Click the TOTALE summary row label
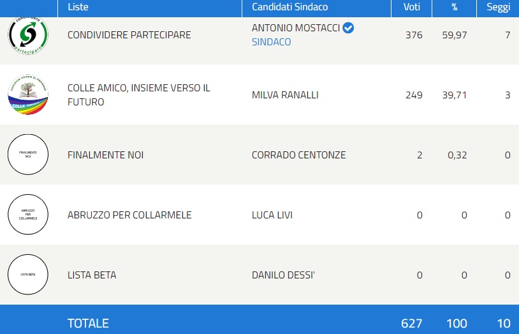The width and height of the screenshot is (519, 334). pyautogui.click(x=88, y=323)
